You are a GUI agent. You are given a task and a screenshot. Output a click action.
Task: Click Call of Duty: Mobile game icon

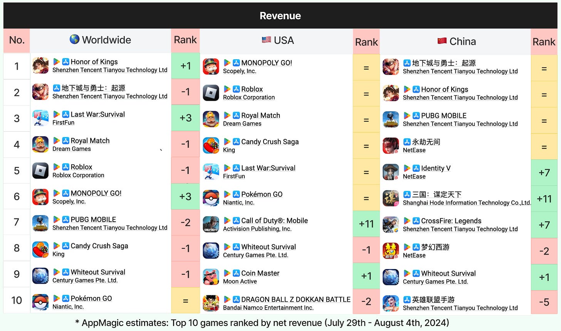point(211,224)
